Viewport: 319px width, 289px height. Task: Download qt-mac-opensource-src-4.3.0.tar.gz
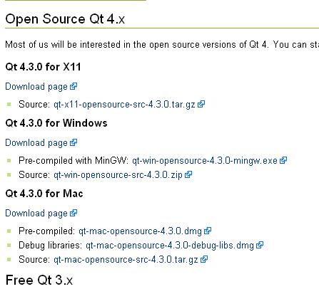(126, 260)
